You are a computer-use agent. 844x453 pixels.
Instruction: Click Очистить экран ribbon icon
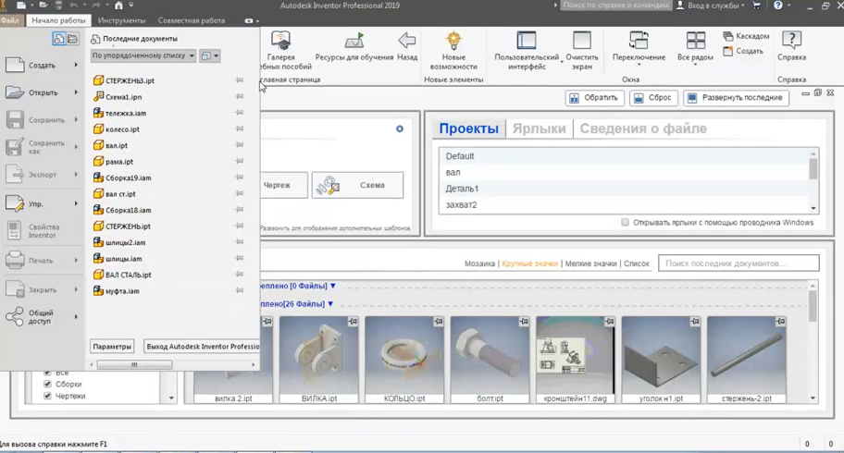point(582,42)
